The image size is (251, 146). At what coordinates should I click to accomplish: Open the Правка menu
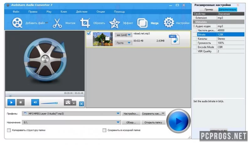(x=33, y=12)
